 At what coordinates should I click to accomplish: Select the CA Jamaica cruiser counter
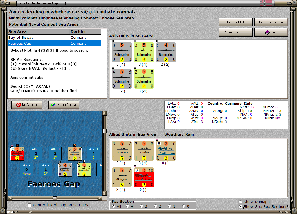pyautogui.click(x=121, y=151)
